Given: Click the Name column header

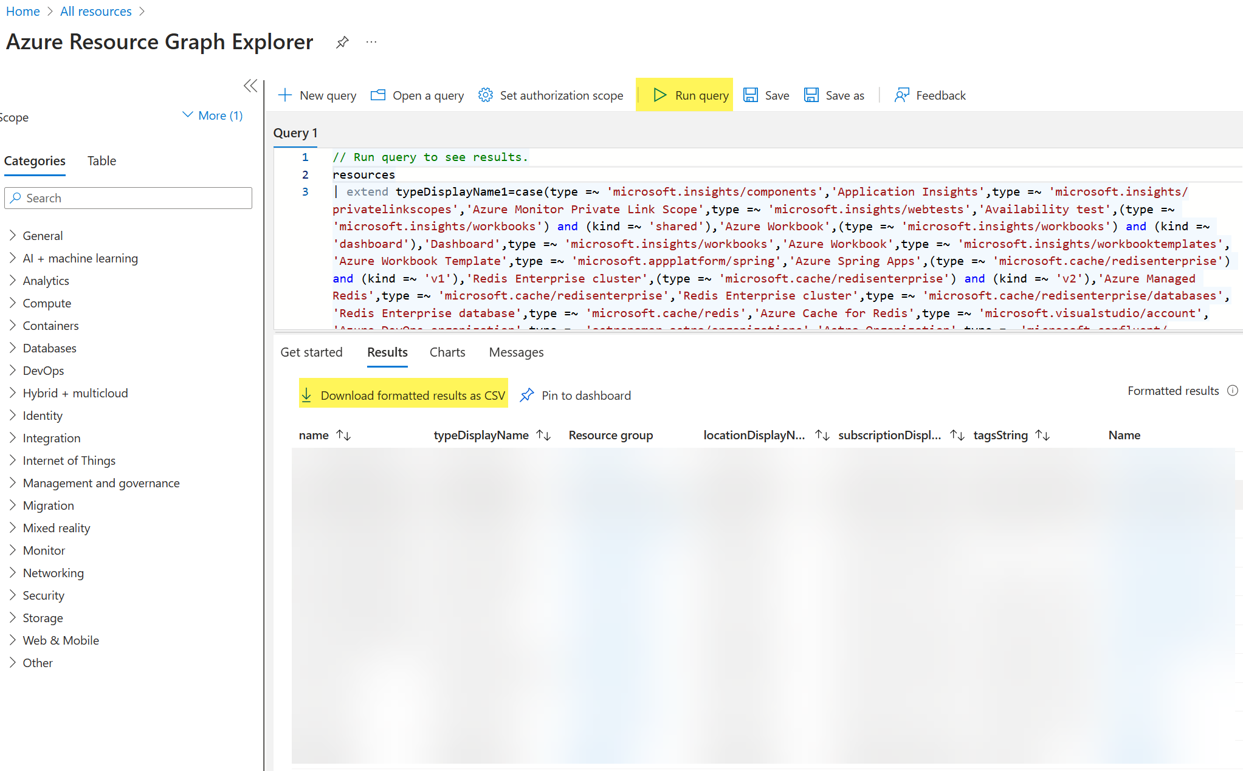Looking at the screenshot, I should (x=1124, y=435).
